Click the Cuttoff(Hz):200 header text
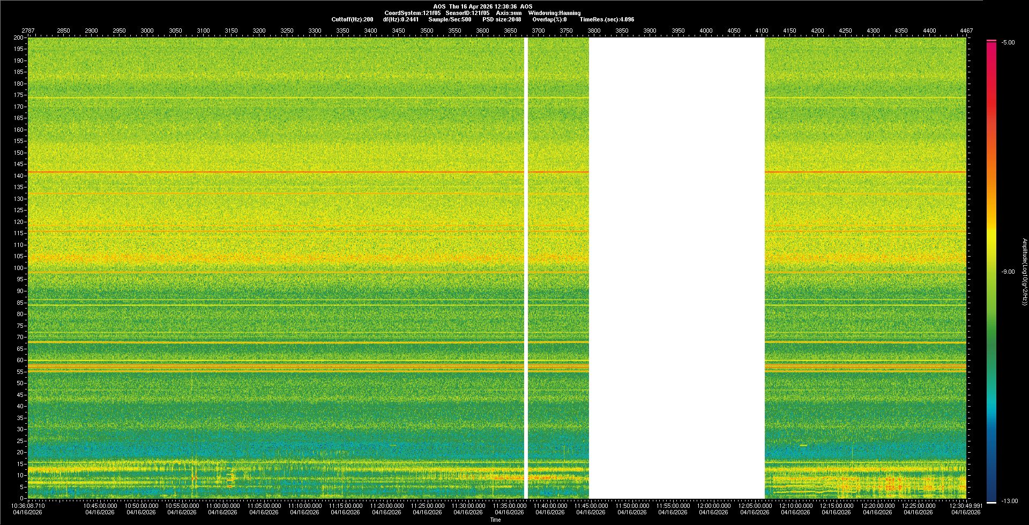The width and height of the screenshot is (1029, 525). pos(352,19)
